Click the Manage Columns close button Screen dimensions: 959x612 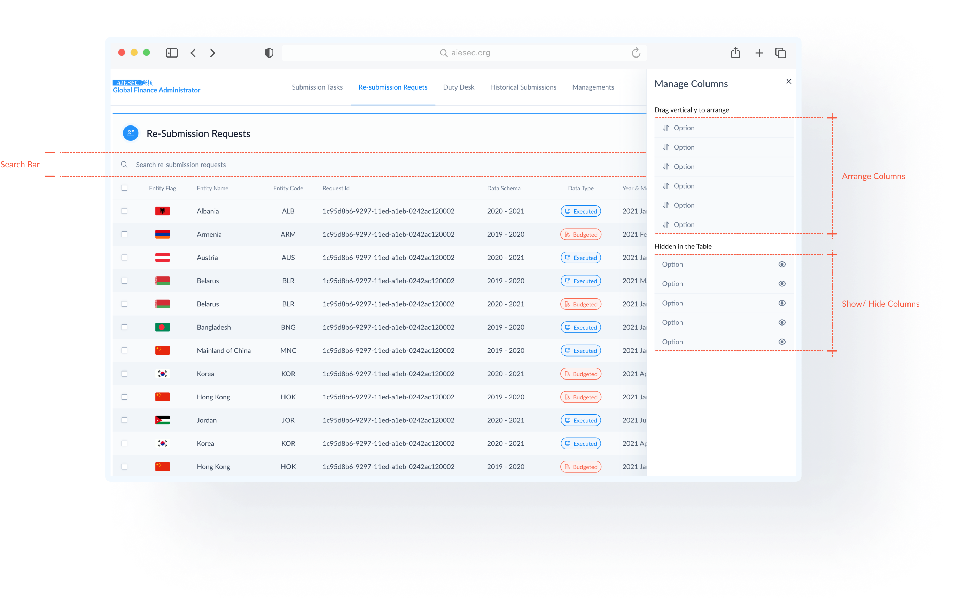point(789,81)
